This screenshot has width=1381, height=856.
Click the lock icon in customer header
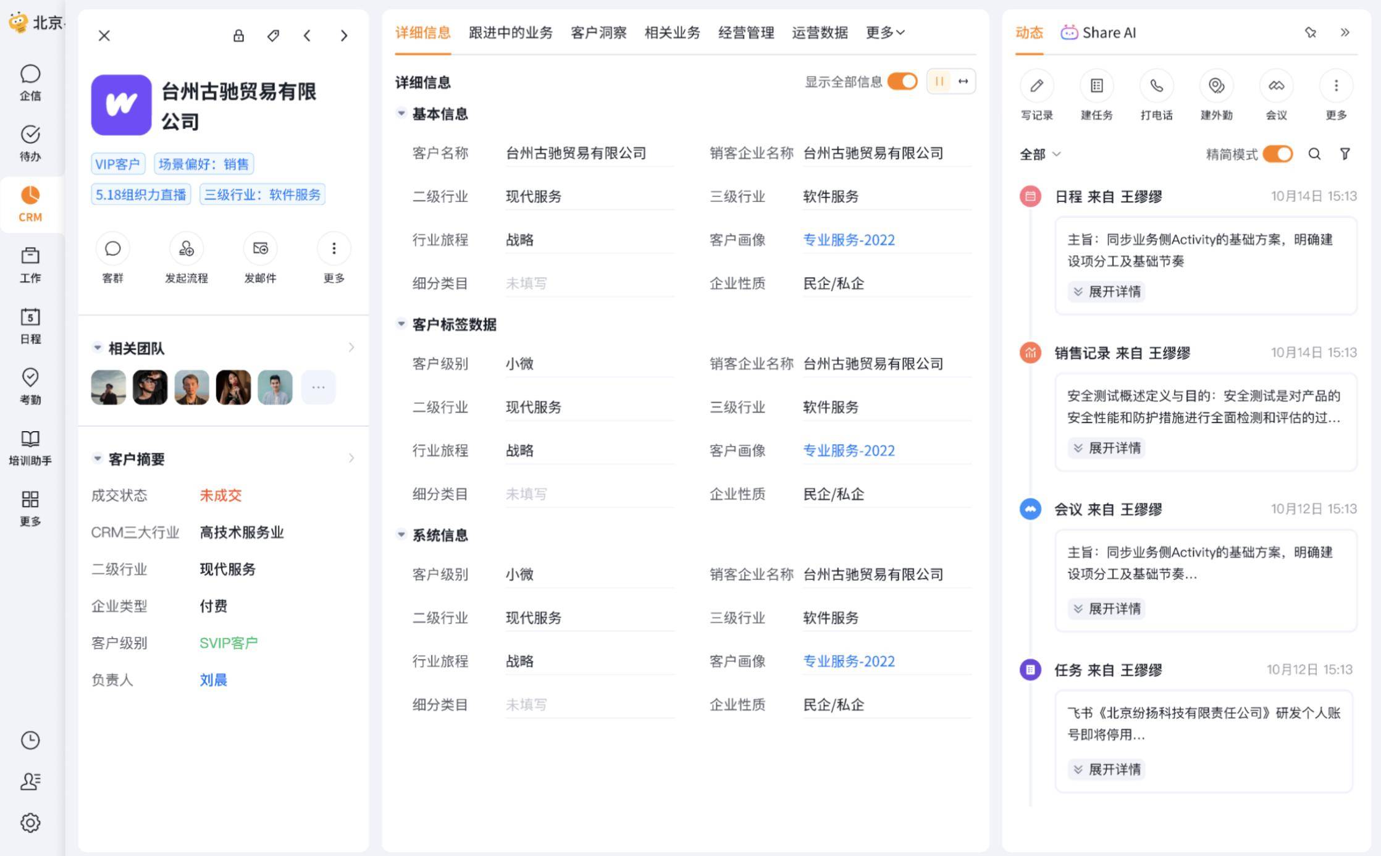pyautogui.click(x=238, y=36)
